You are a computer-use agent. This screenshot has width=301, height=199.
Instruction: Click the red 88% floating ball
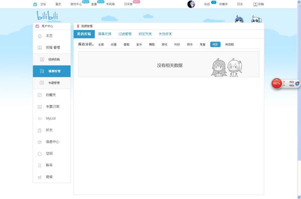point(276,83)
